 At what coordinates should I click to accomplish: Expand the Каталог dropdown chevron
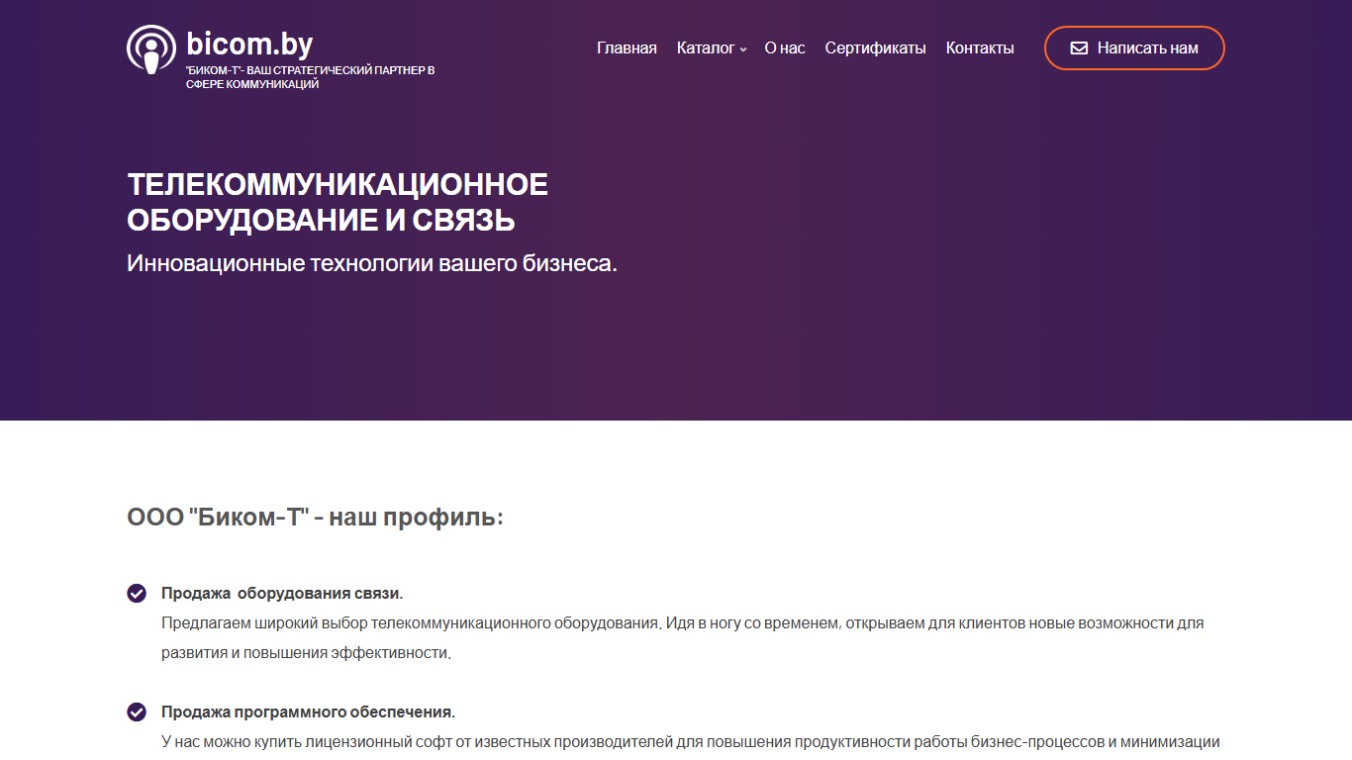coord(742,49)
